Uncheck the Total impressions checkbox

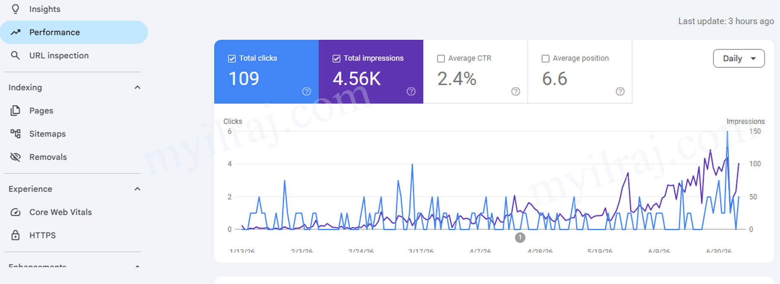336,58
